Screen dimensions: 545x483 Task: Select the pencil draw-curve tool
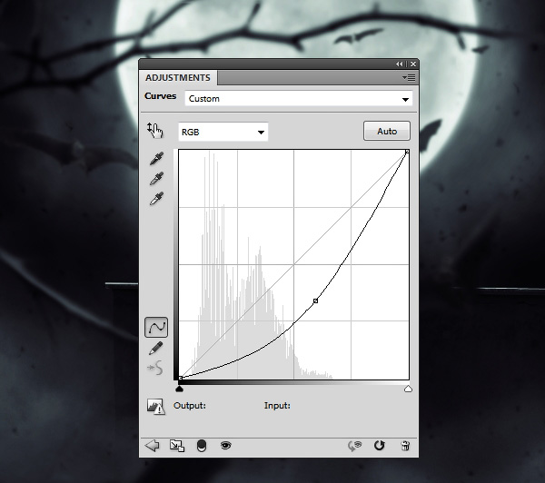[x=155, y=348]
